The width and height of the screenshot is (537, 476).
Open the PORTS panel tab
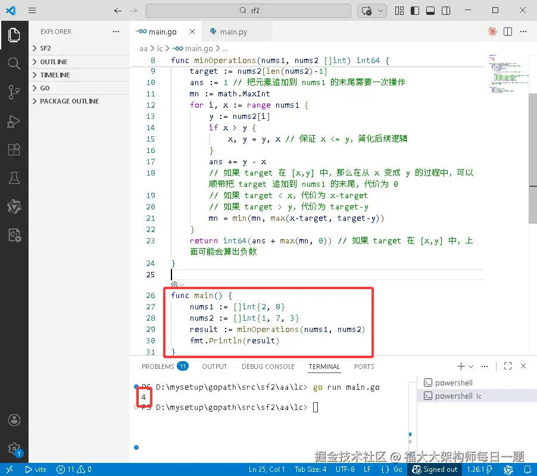click(x=364, y=367)
